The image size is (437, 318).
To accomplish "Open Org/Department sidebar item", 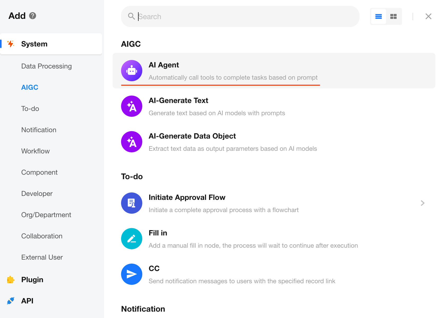I will [x=46, y=215].
